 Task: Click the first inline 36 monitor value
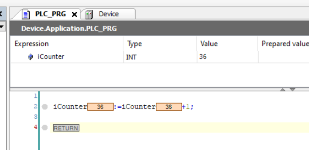100,107
